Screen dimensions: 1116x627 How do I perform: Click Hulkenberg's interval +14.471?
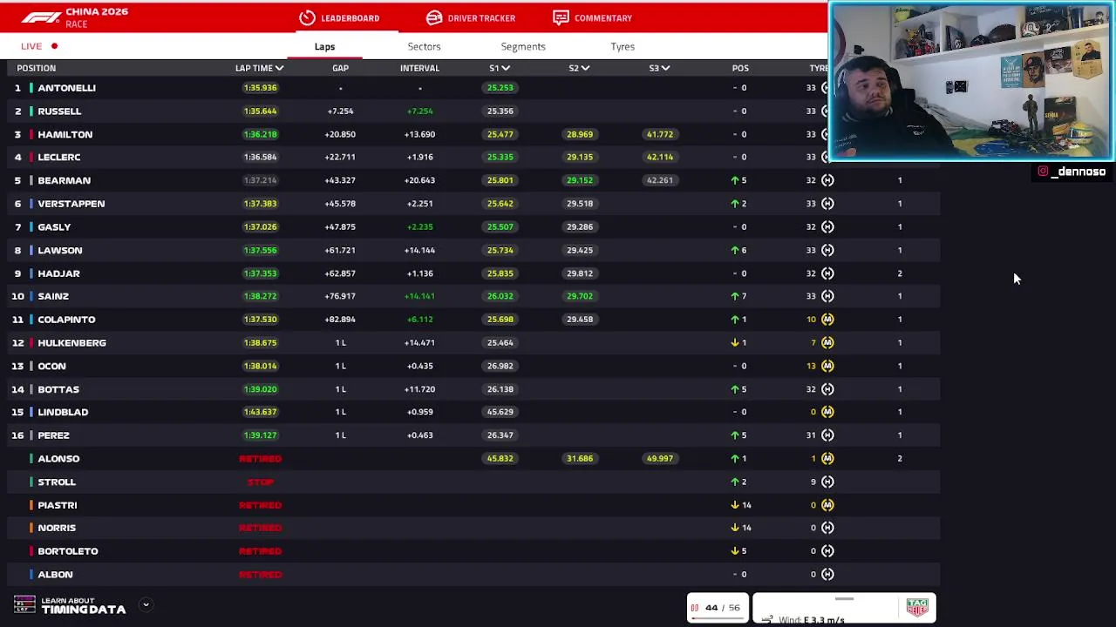pyautogui.click(x=419, y=342)
